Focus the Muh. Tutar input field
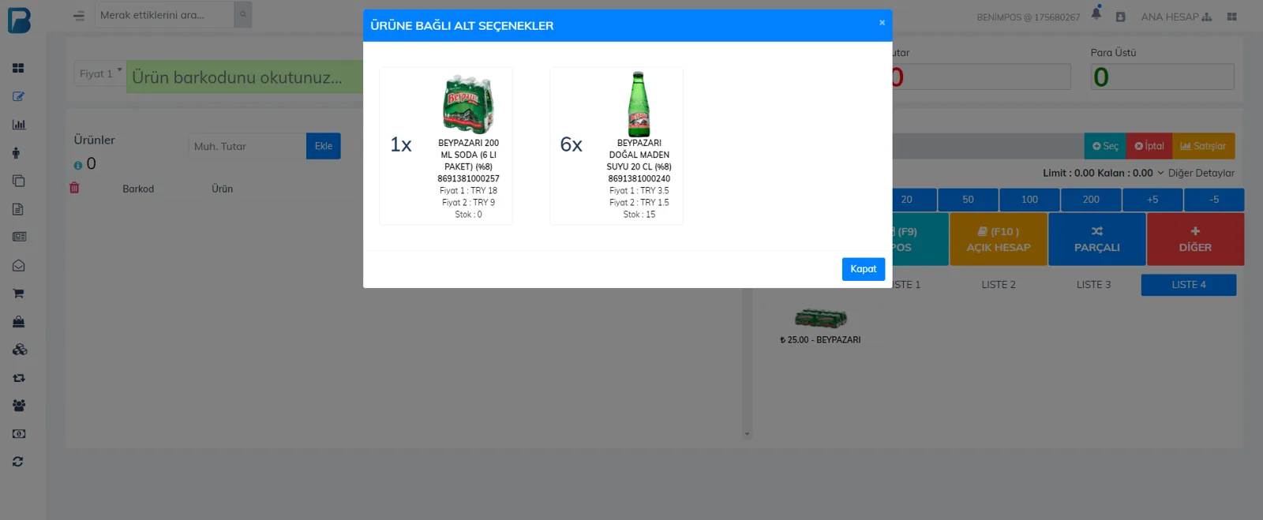Screen dimensions: 1263x520 click(x=247, y=146)
